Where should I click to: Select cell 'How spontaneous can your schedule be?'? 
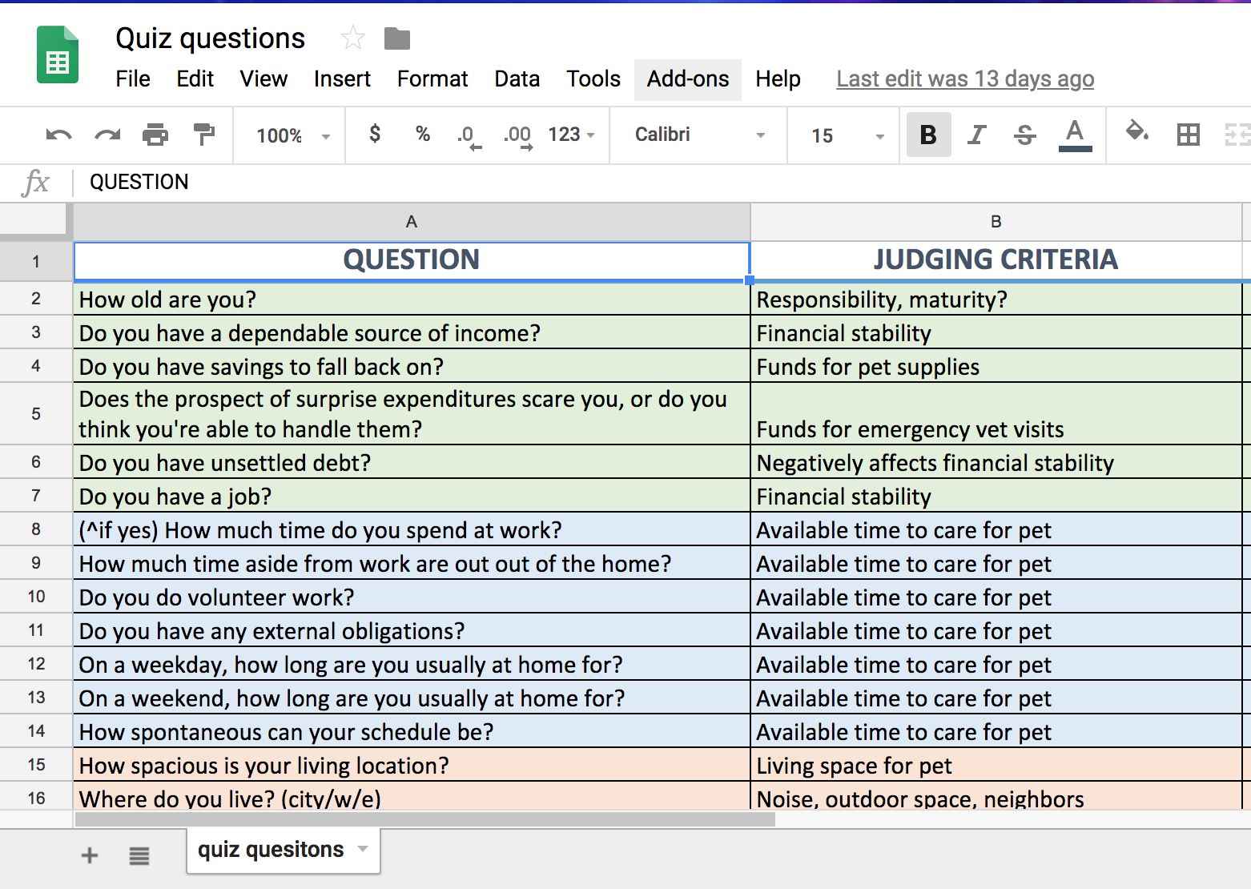point(412,731)
